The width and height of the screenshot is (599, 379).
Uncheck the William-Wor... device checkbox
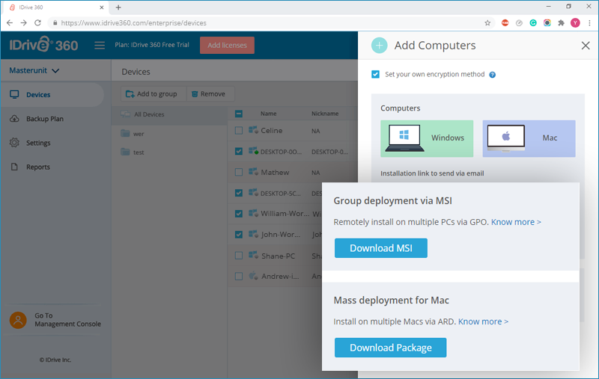click(x=239, y=214)
